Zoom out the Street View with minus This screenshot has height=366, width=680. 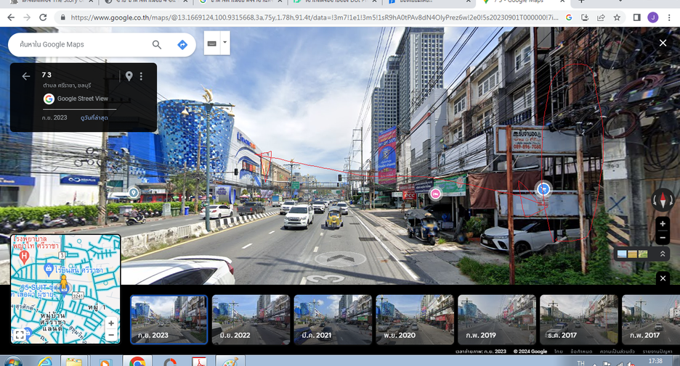pyautogui.click(x=663, y=238)
